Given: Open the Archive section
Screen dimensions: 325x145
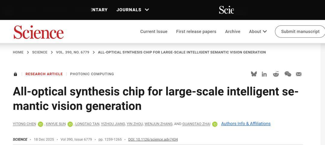Looking at the screenshot, I should [233, 32].
